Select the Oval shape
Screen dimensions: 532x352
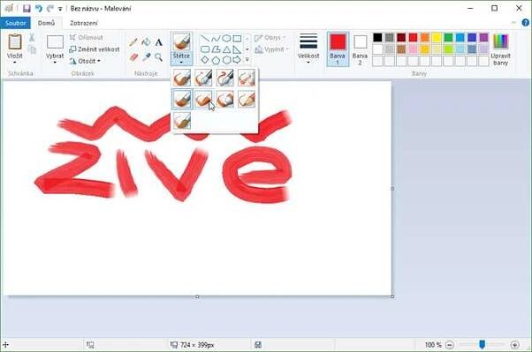coord(226,38)
